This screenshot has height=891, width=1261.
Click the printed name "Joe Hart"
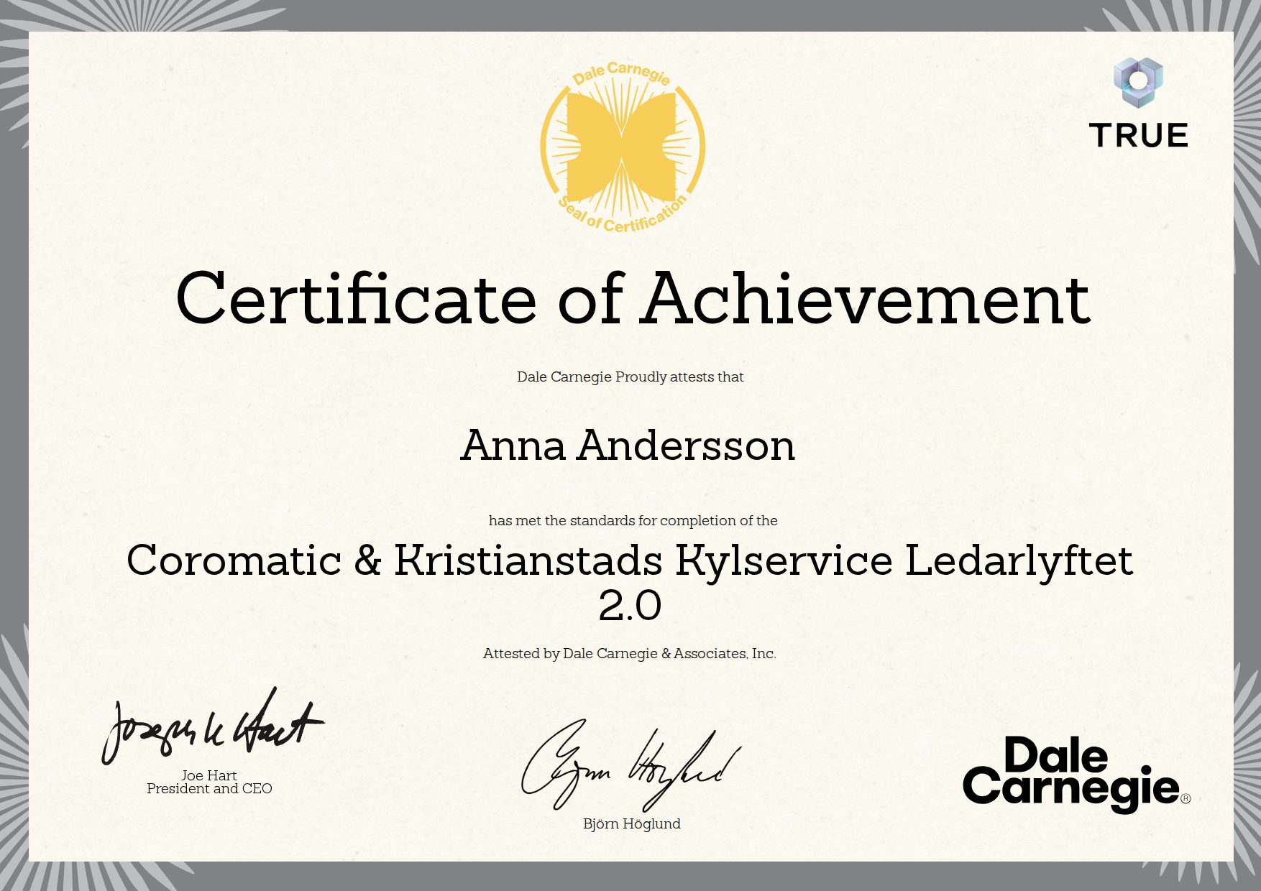pos(209,775)
